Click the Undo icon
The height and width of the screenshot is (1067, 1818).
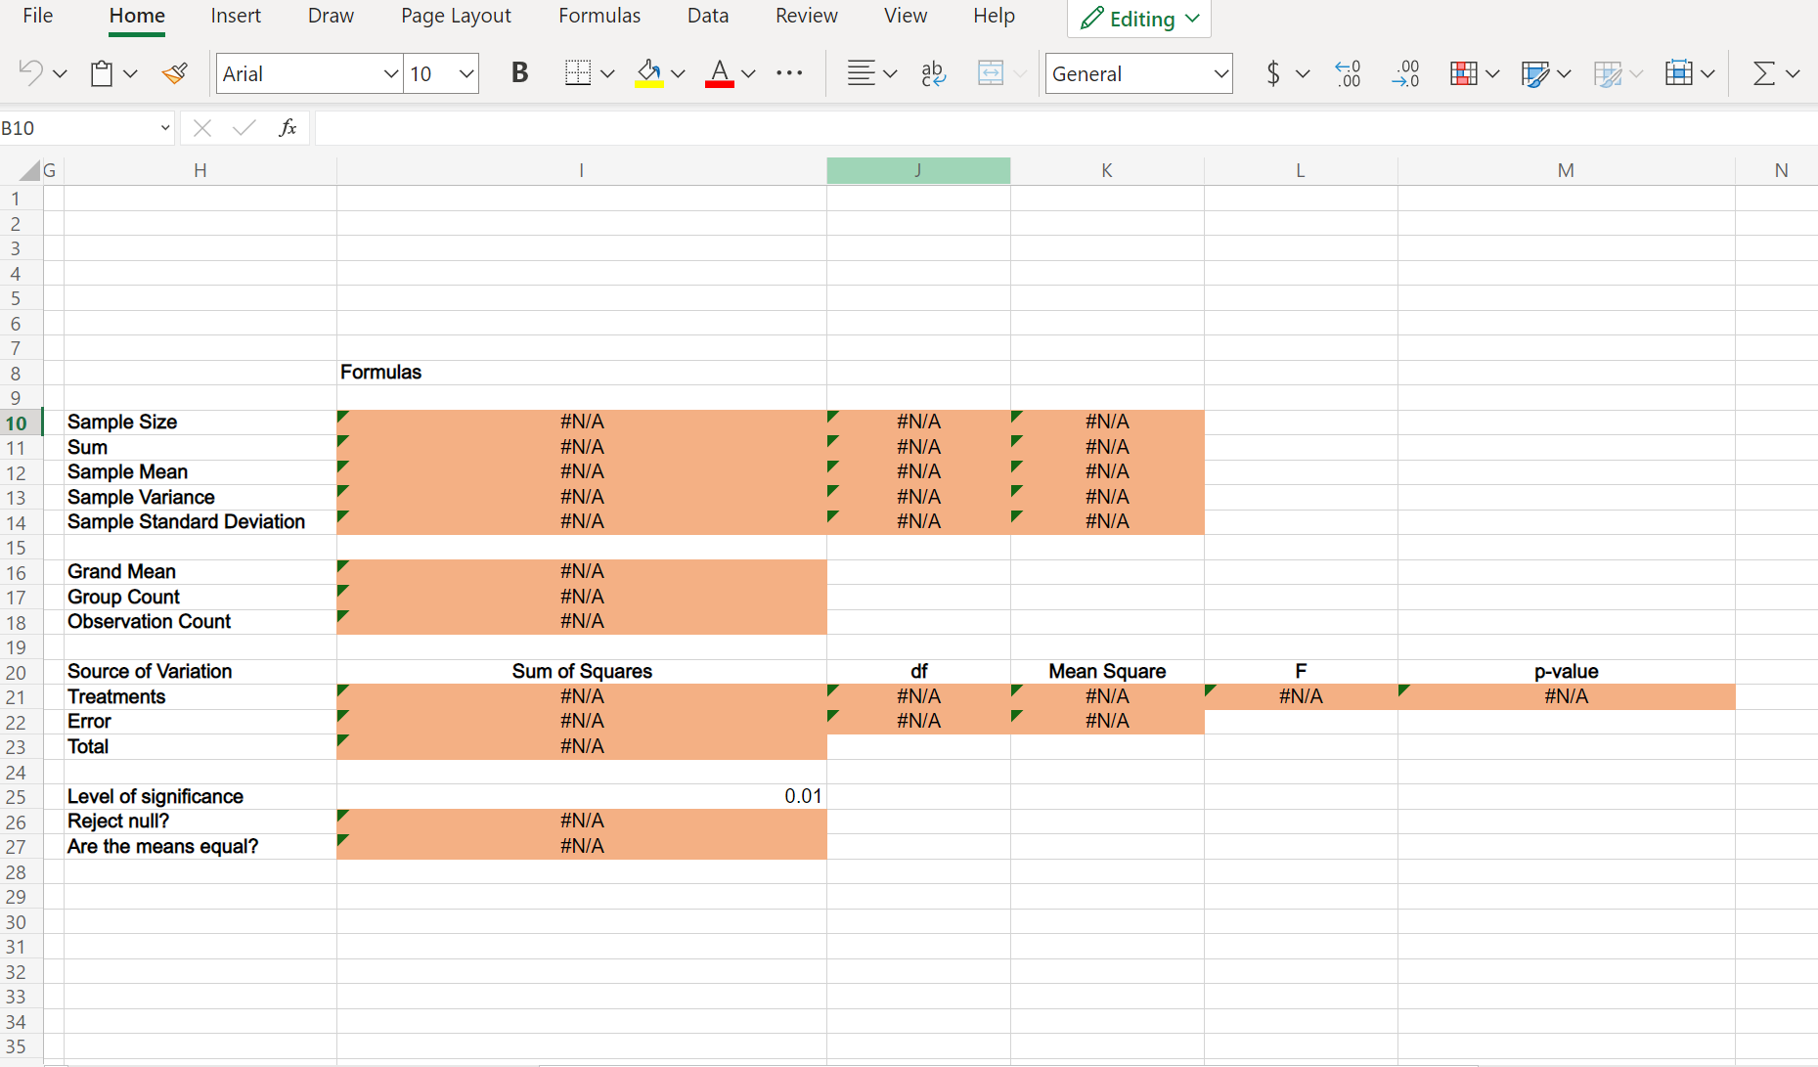(30, 73)
